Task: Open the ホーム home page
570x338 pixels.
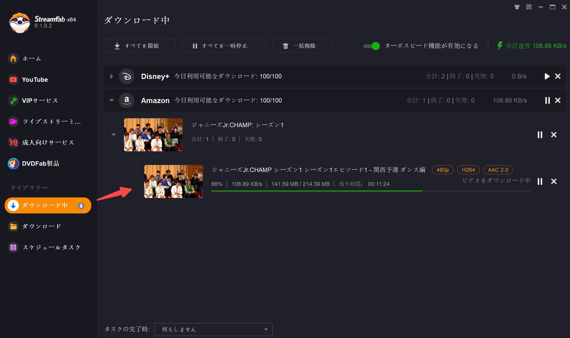Action: pyautogui.click(x=31, y=58)
